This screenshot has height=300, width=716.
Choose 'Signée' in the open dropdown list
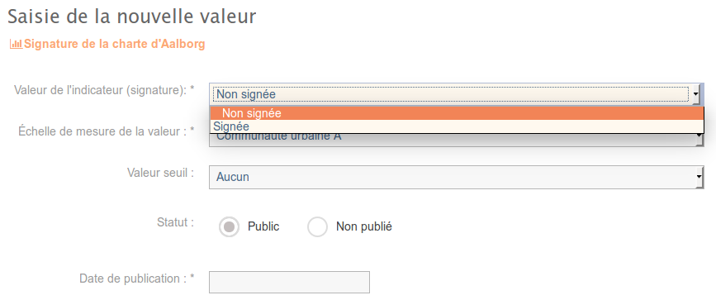pyautogui.click(x=456, y=126)
